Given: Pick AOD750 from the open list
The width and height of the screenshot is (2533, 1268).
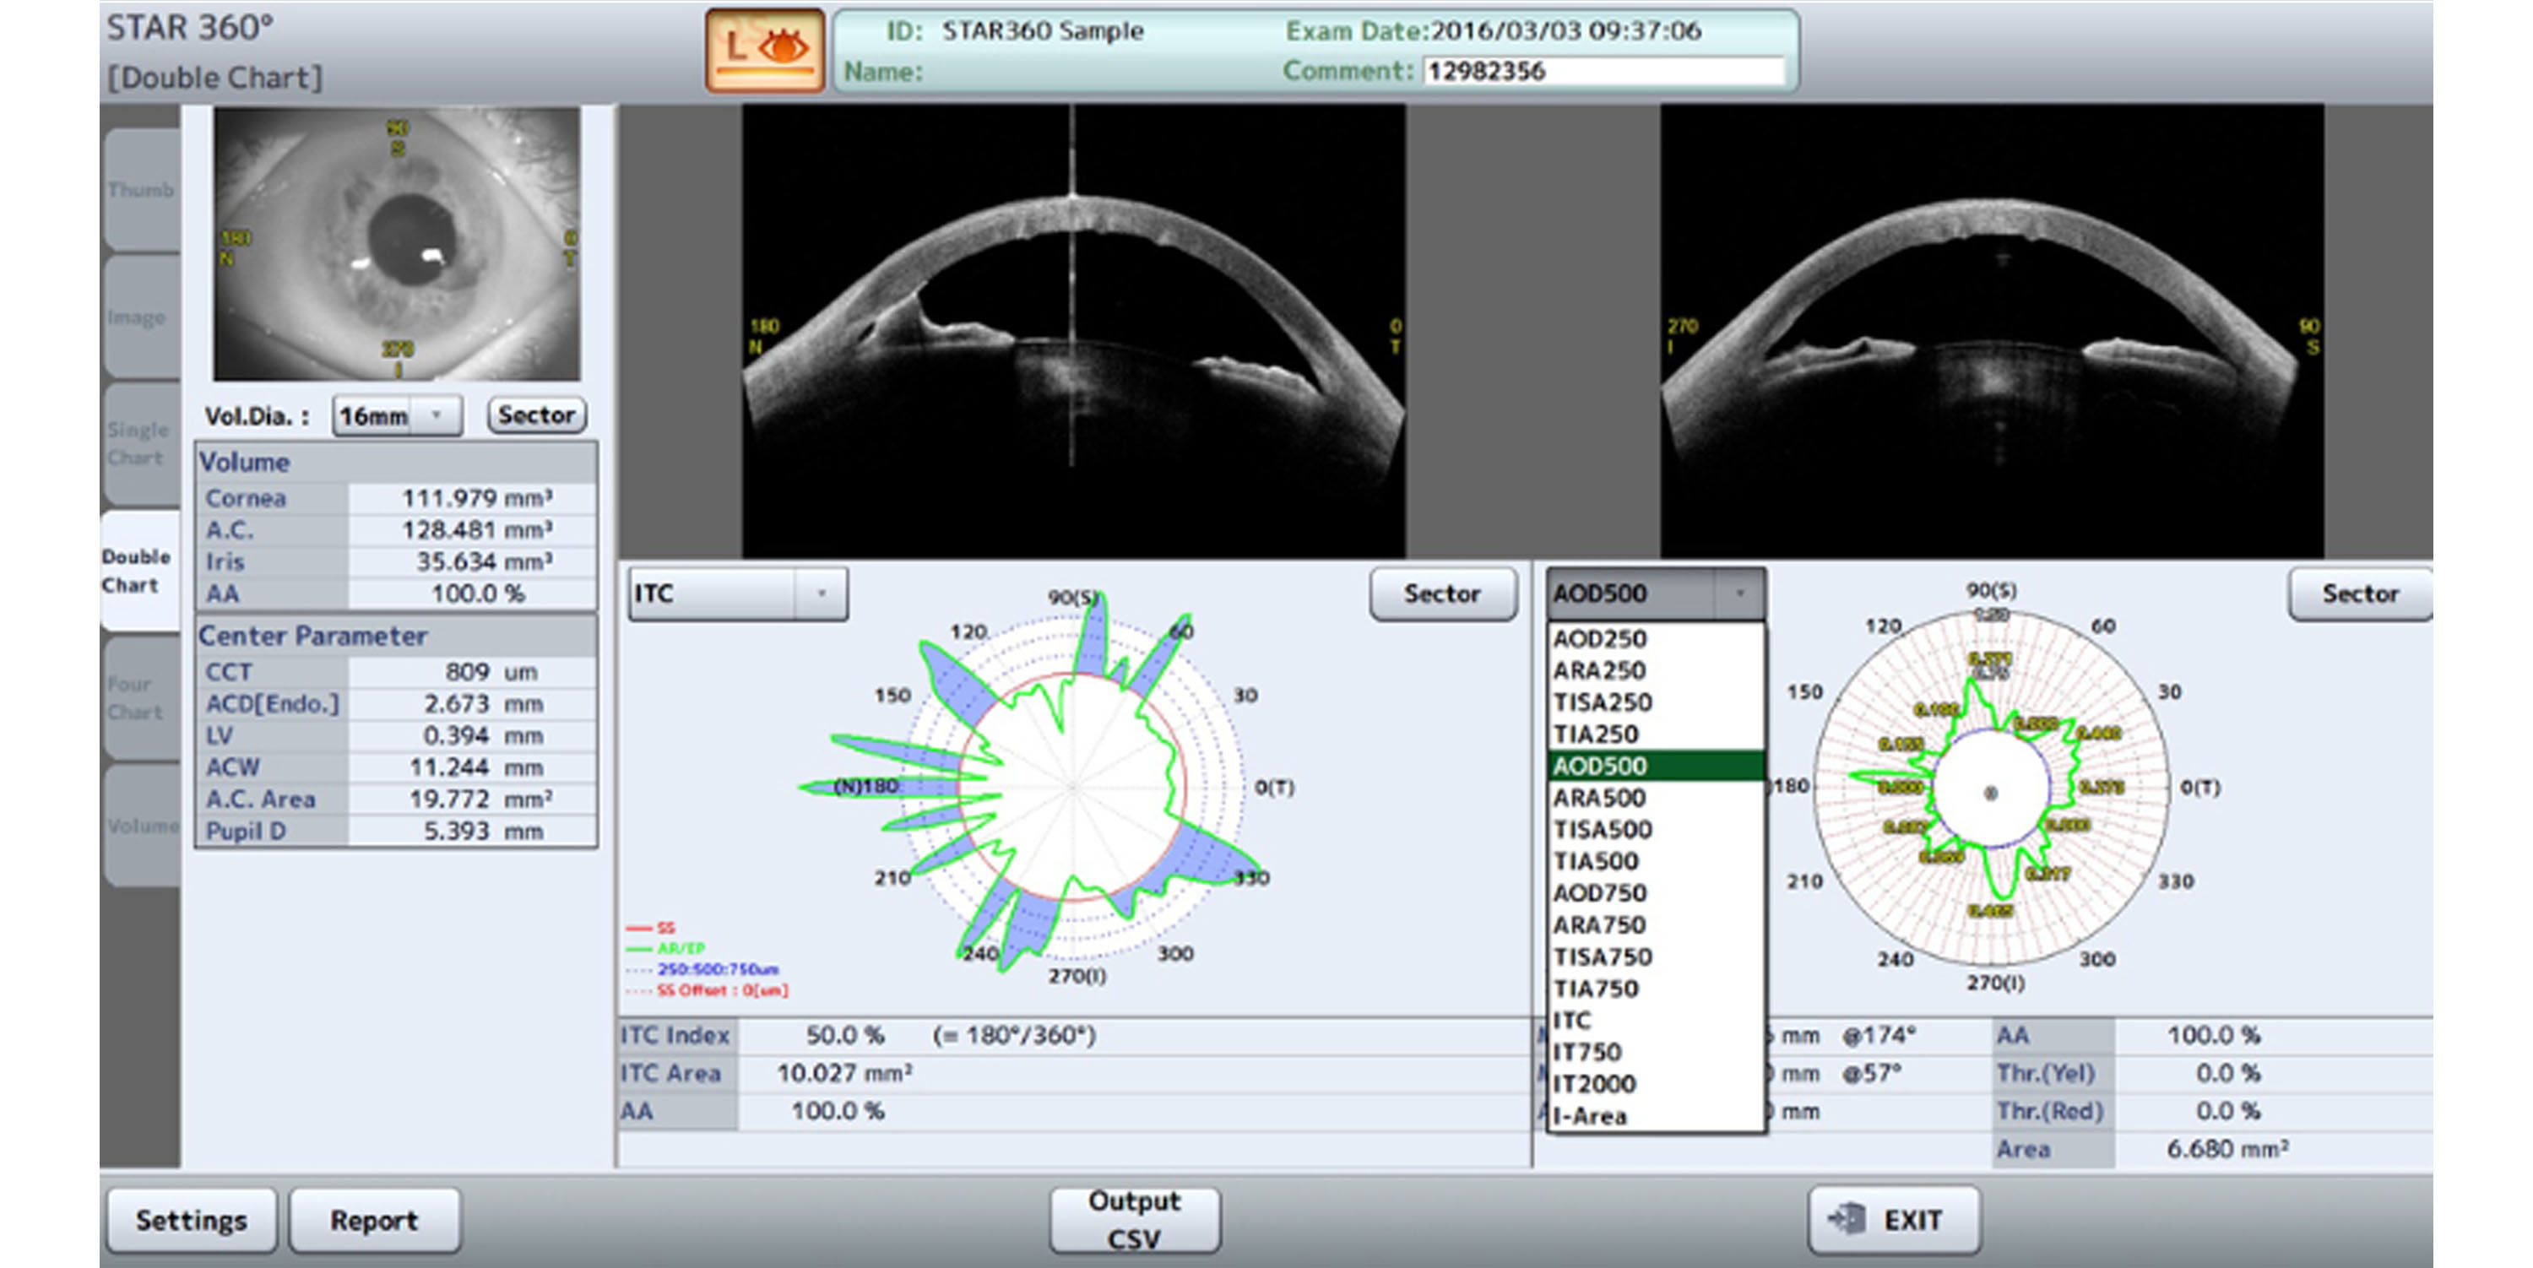Looking at the screenshot, I should [x=1599, y=893].
